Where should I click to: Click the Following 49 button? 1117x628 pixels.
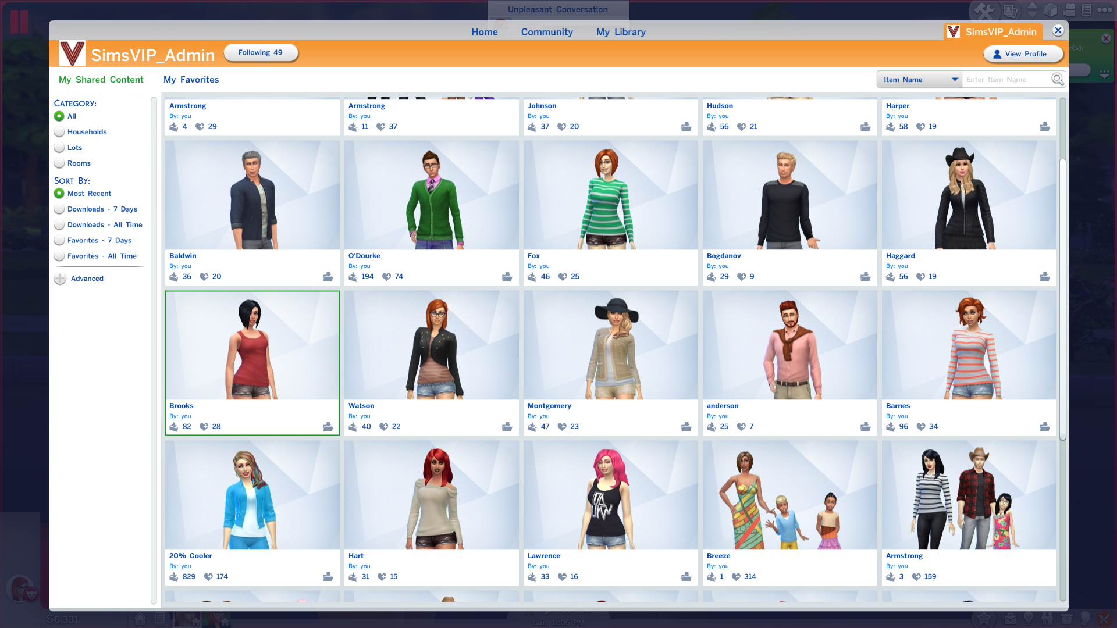(x=260, y=52)
